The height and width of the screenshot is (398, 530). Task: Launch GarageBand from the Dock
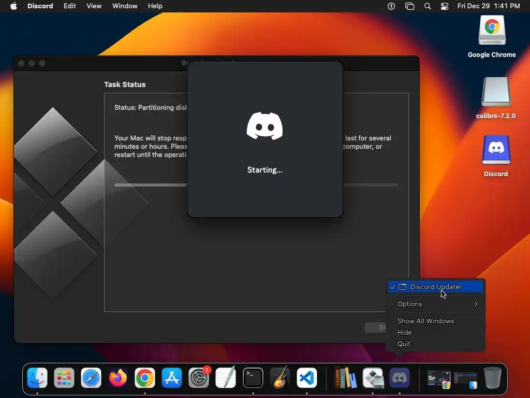[x=280, y=378]
